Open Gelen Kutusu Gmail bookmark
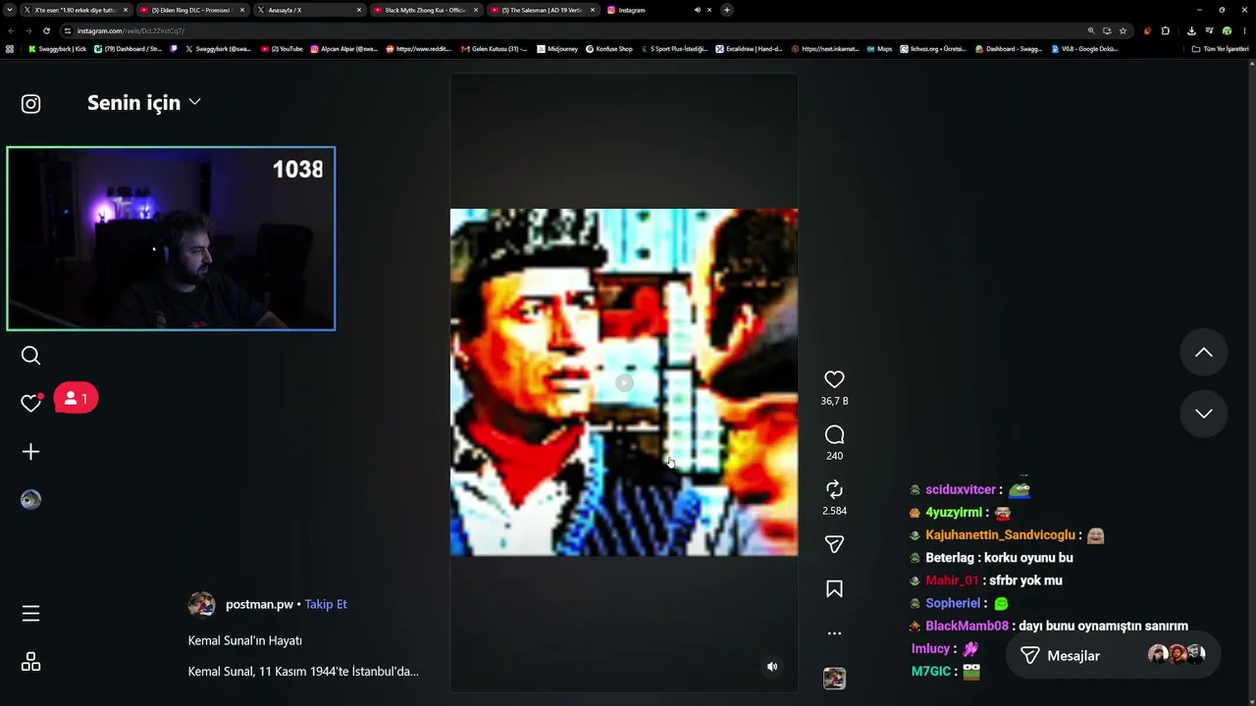Screen dimensions: 1256x706 [495, 49]
